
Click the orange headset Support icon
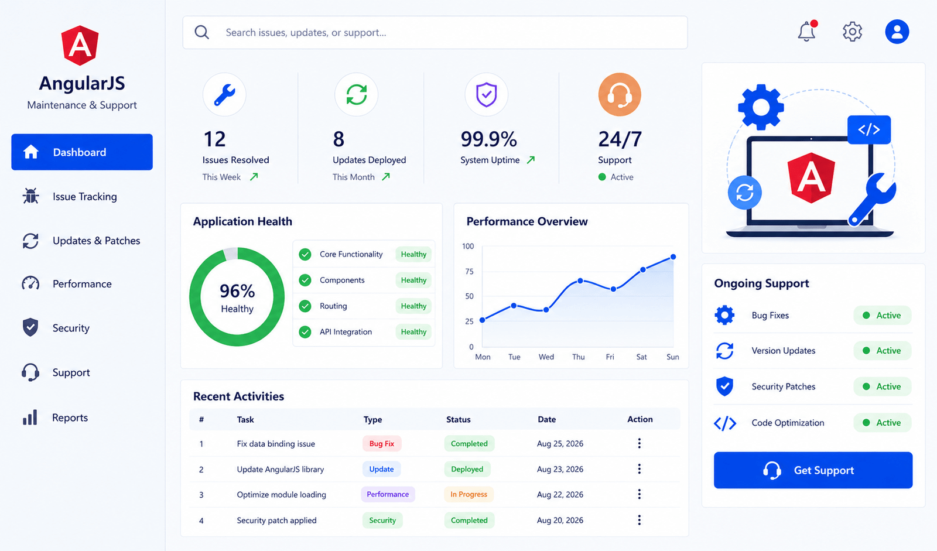click(620, 94)
